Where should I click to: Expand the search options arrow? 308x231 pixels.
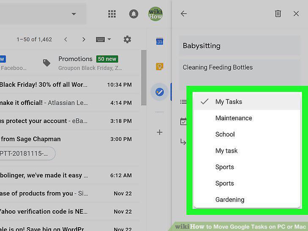(74, 14)
